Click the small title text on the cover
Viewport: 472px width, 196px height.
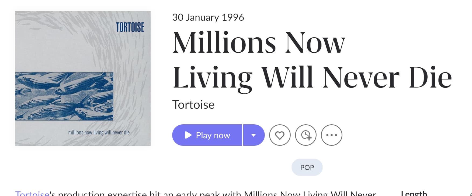tap(99, 132)
